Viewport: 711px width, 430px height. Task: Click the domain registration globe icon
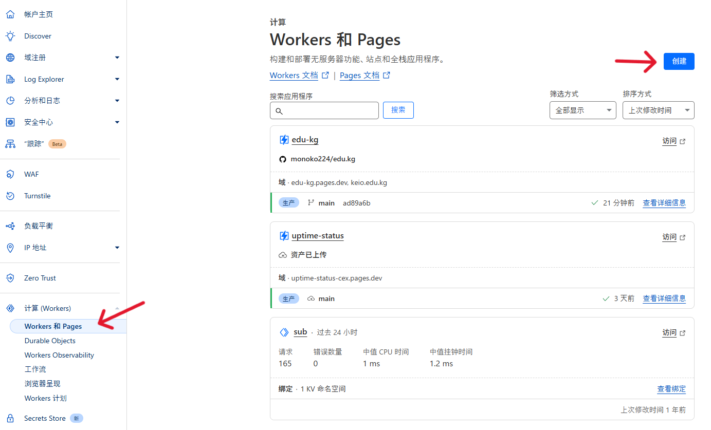coord(10,58)
